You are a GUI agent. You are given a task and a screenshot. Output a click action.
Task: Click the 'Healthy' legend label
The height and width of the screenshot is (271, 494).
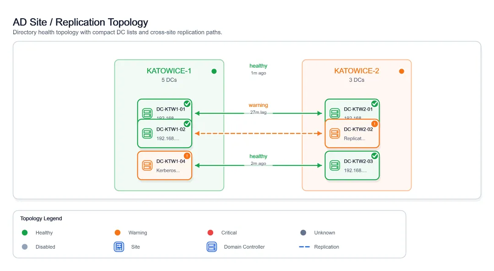point(44,233)
